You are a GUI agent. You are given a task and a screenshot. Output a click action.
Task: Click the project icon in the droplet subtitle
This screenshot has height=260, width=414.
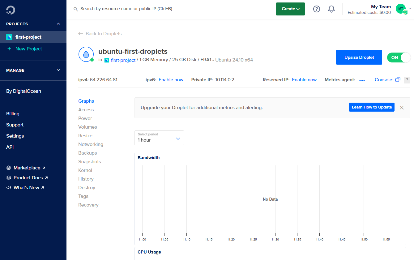[107, 60]
